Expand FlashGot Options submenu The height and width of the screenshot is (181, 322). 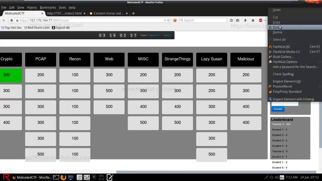click(x=295, y=62)
